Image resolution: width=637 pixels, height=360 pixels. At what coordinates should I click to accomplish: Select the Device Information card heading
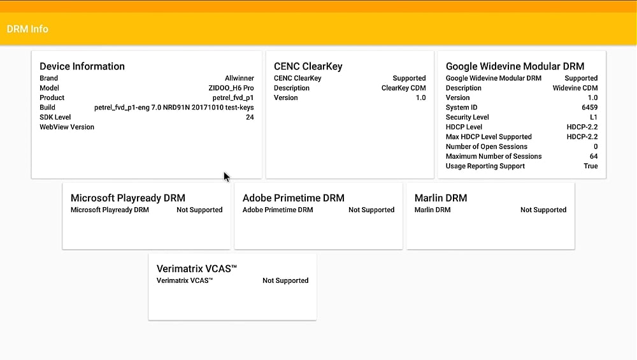point(82,66)
